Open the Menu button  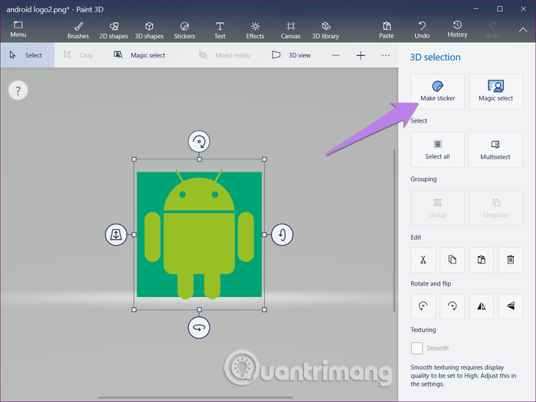(x=18, y=29)
